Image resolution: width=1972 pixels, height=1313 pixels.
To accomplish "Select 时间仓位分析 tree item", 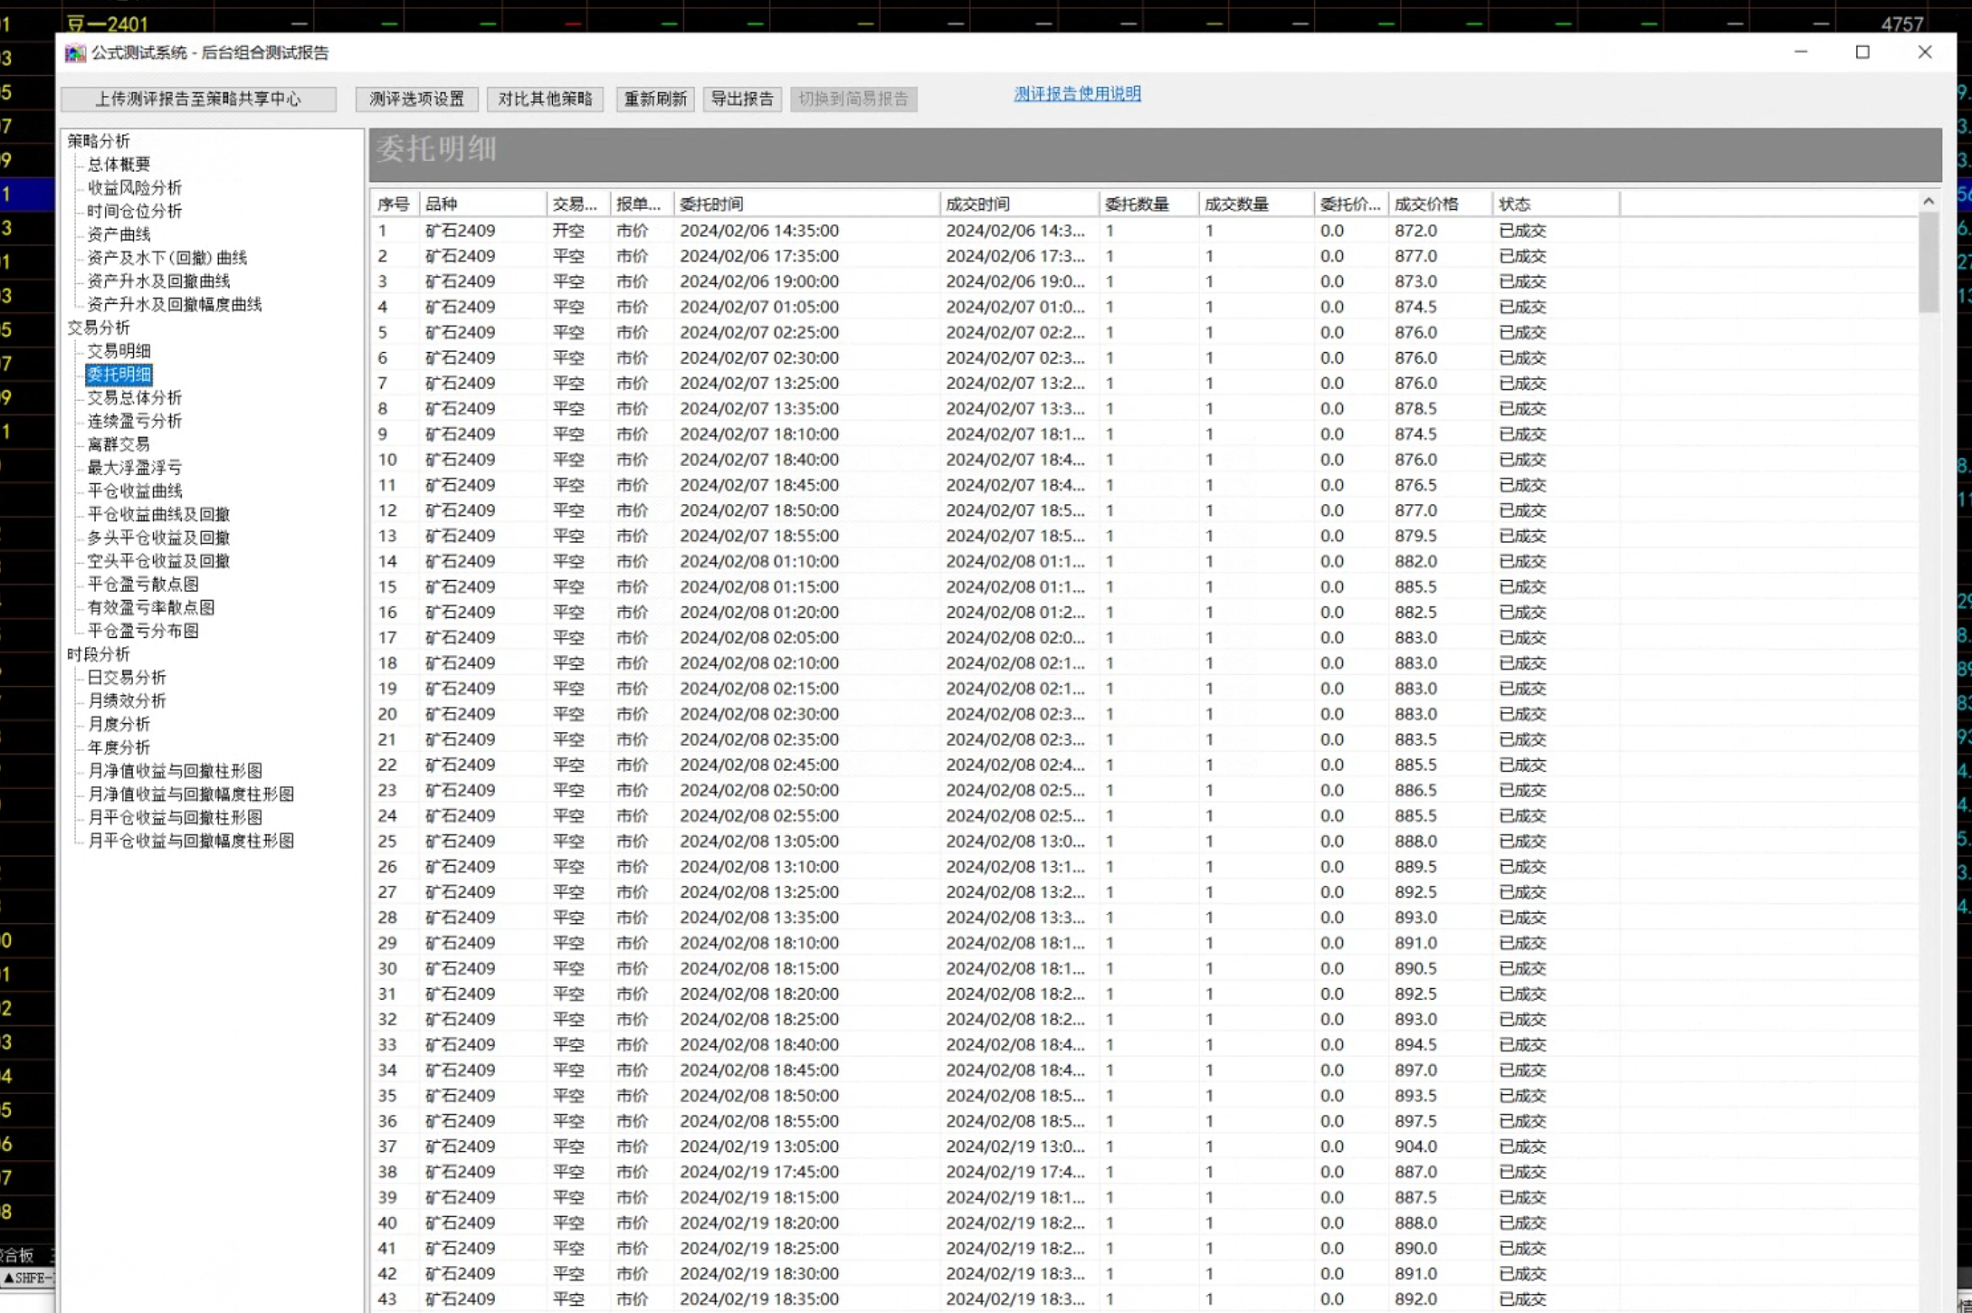I will click(135, 212).
